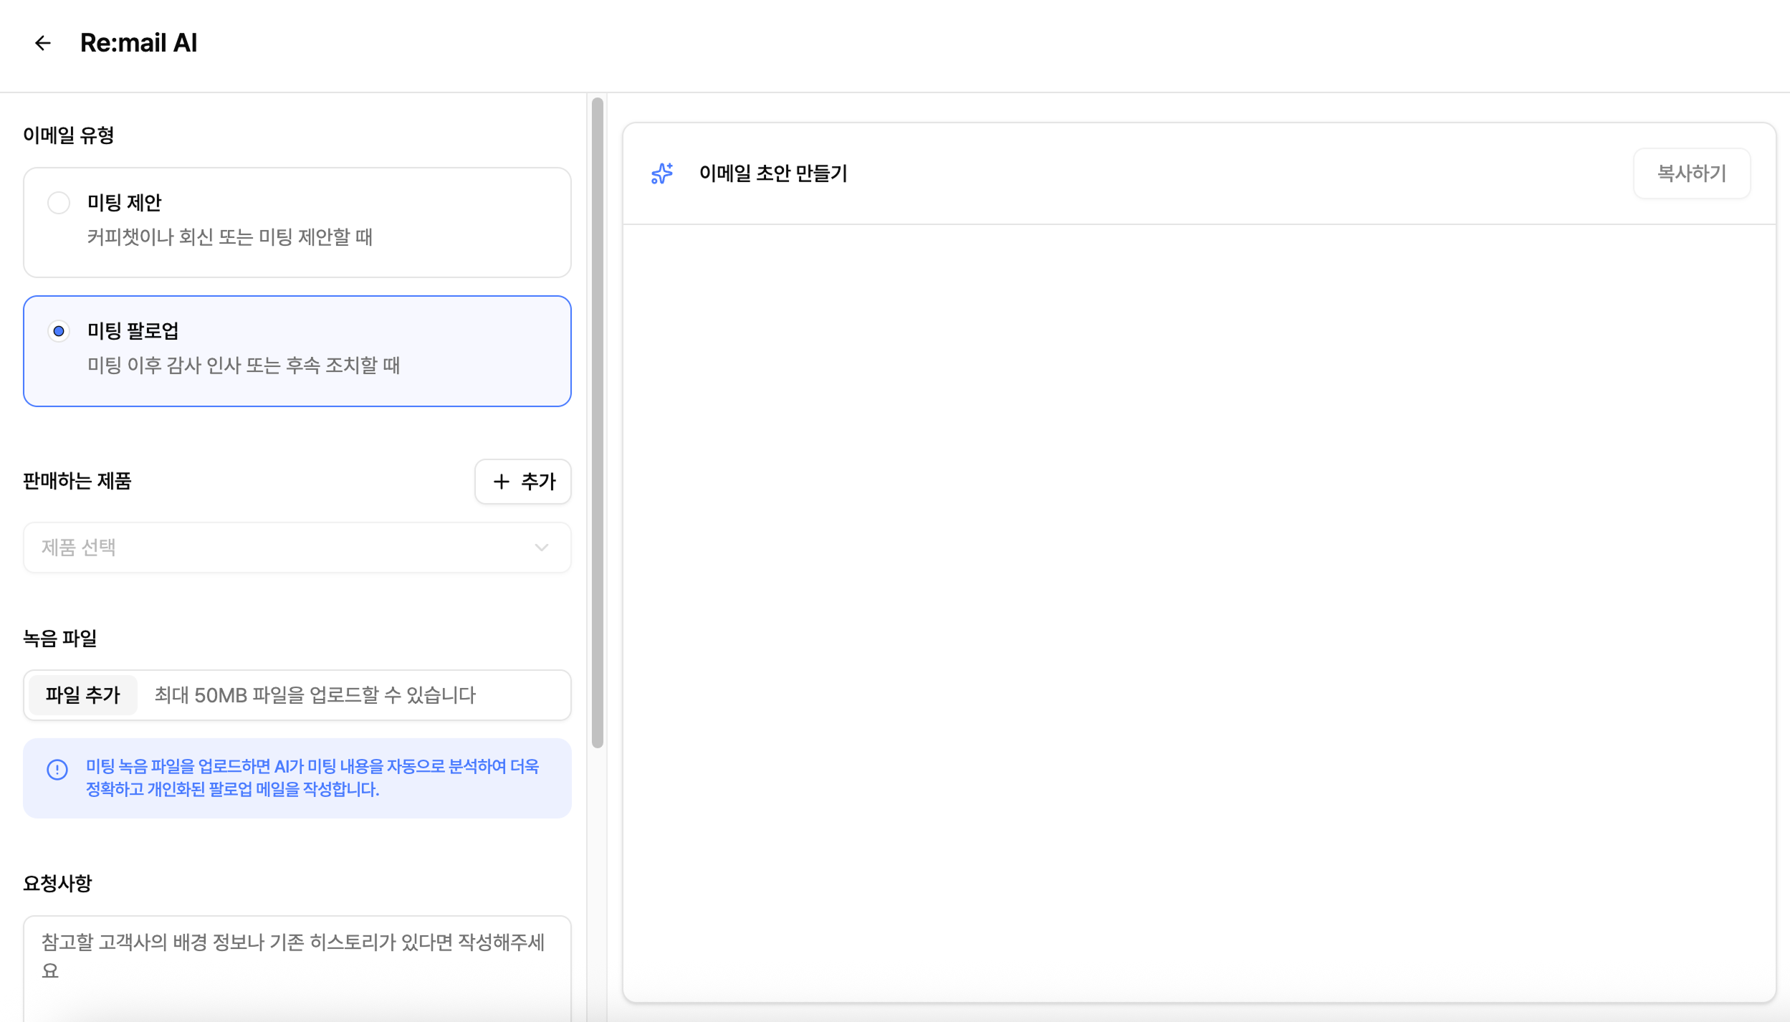This screenshot has width=1790, height=1022.
Task: Open the 제품 선택 dropdown
Action: coord(287,548)
